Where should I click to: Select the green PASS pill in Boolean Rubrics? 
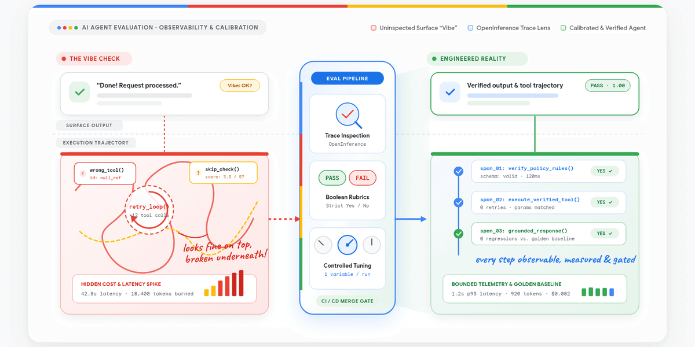(x=332, y=178)
